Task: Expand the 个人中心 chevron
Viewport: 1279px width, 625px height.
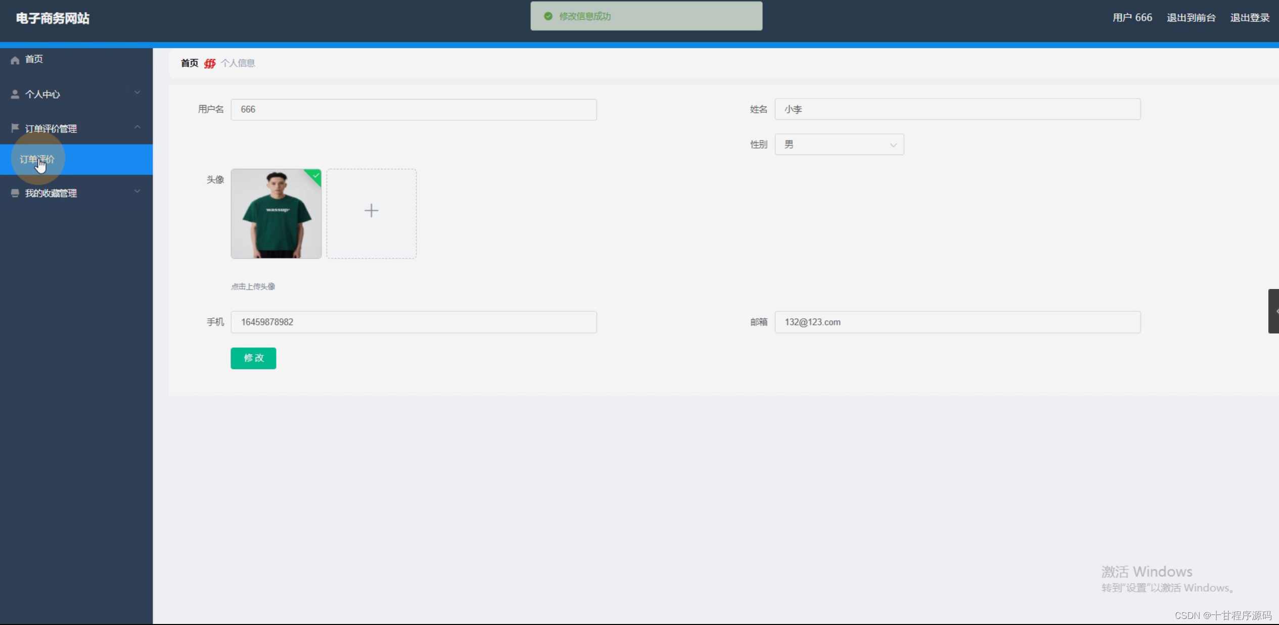Action: [x=137, y=92]
